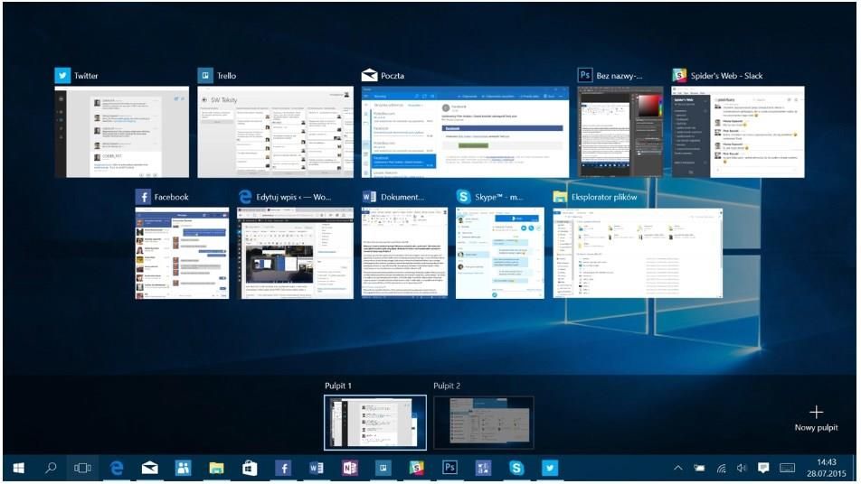Viewport: 861px width, 484px height.
Task: Open the Mail app taskbar icon
Action: click(149, 468)
